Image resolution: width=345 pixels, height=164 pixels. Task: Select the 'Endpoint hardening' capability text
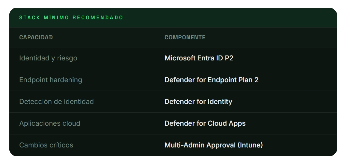[50, 80]
